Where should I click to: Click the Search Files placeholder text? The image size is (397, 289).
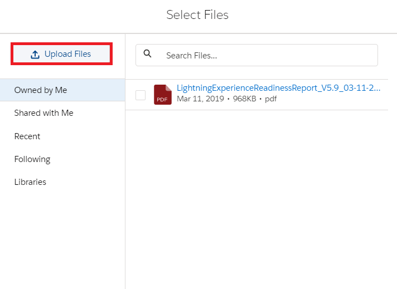pos(191,56)
